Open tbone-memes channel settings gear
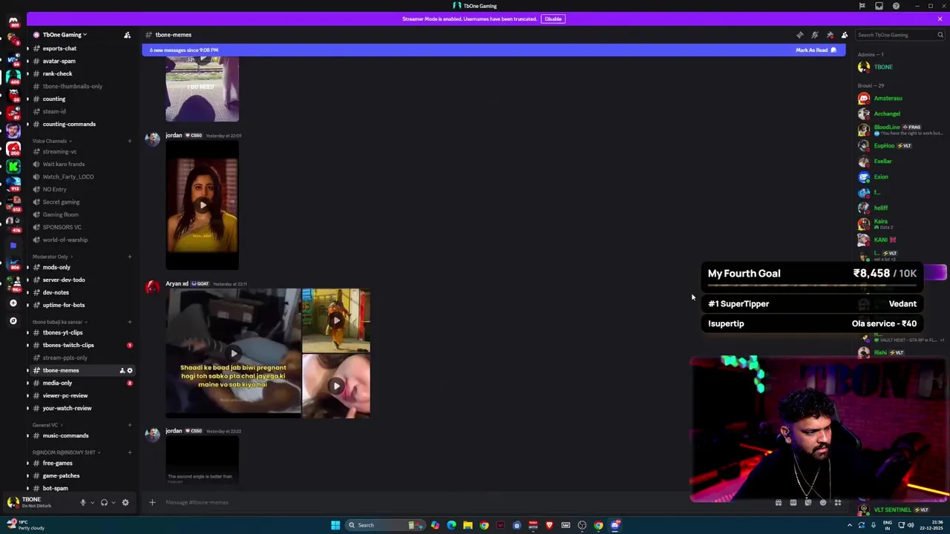Viewport: 950px width, 534px height. click(x=130, y=370)
